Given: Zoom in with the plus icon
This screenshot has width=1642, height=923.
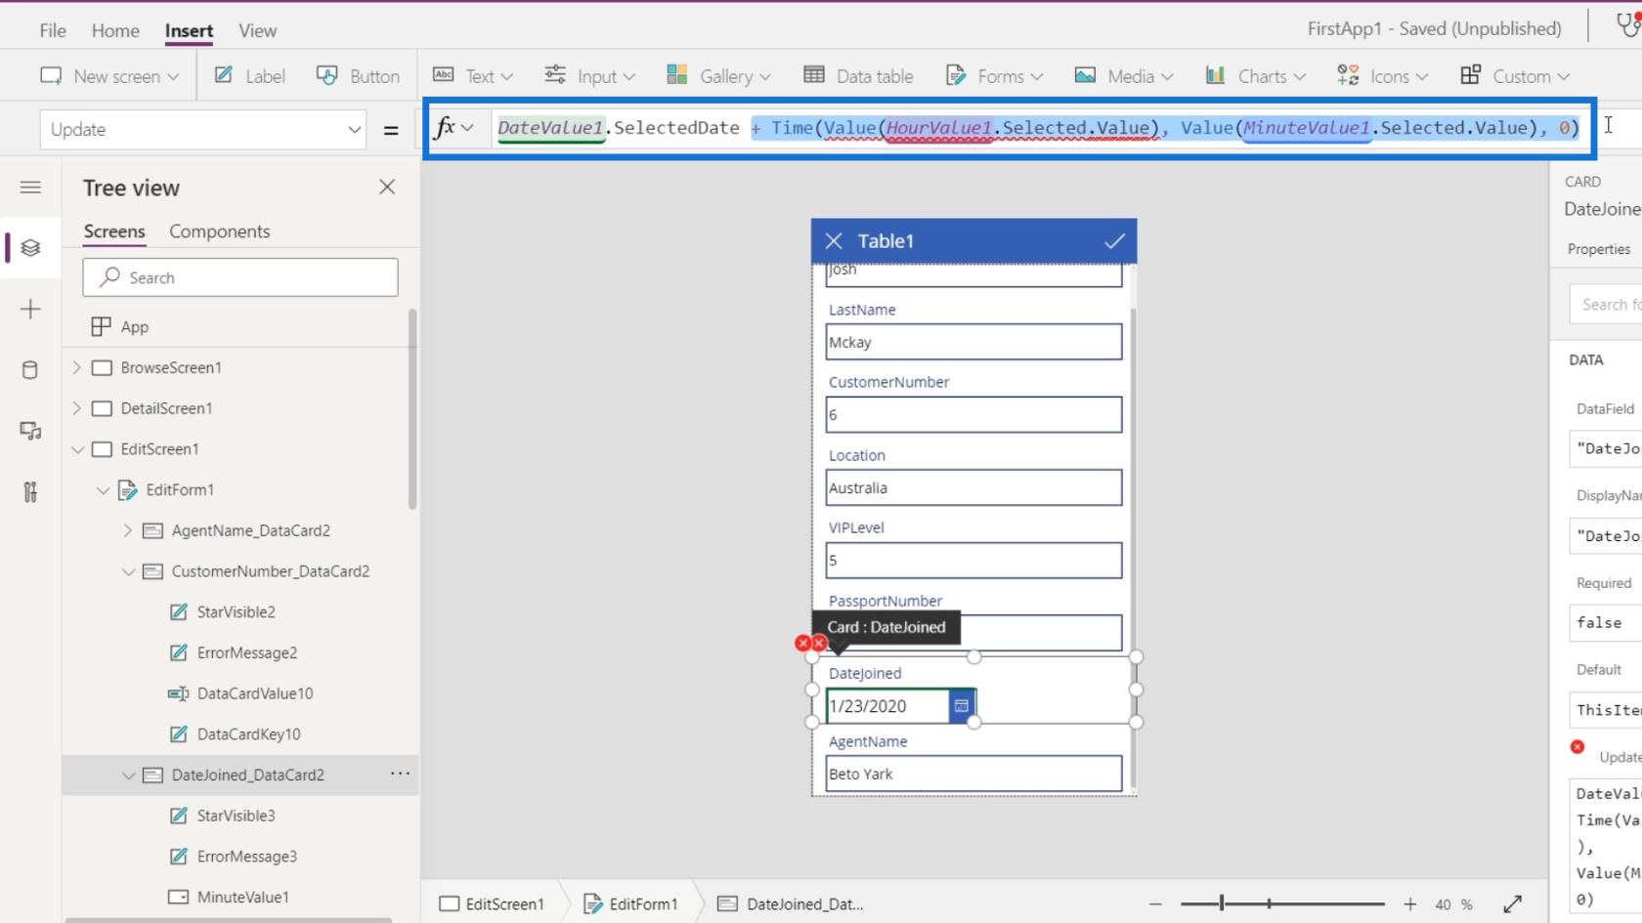Looking at the screenshot, I should (1410, 904).
